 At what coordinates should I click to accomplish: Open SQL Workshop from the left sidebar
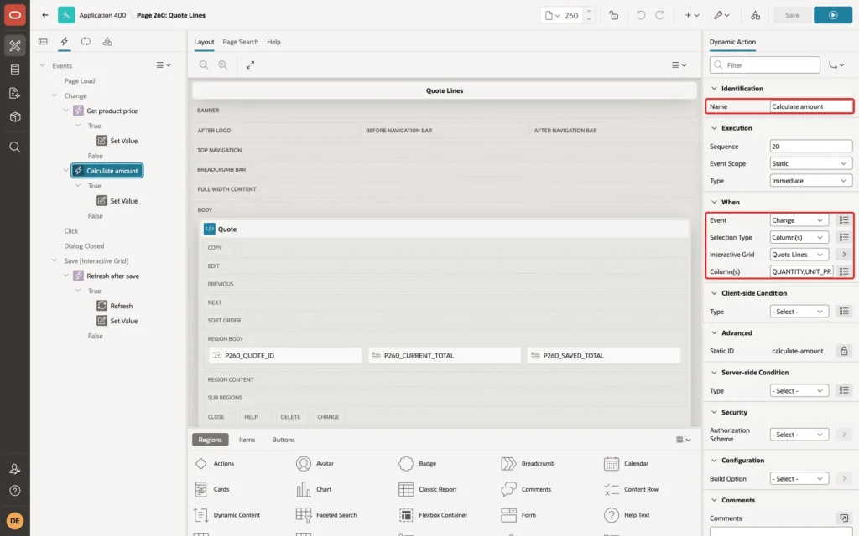(x=15, y=70)
